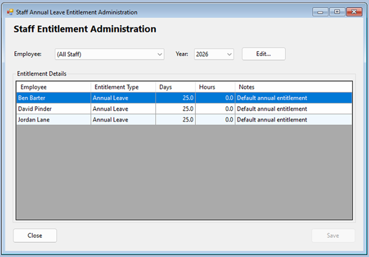Sort by the Hours column header

215,87
